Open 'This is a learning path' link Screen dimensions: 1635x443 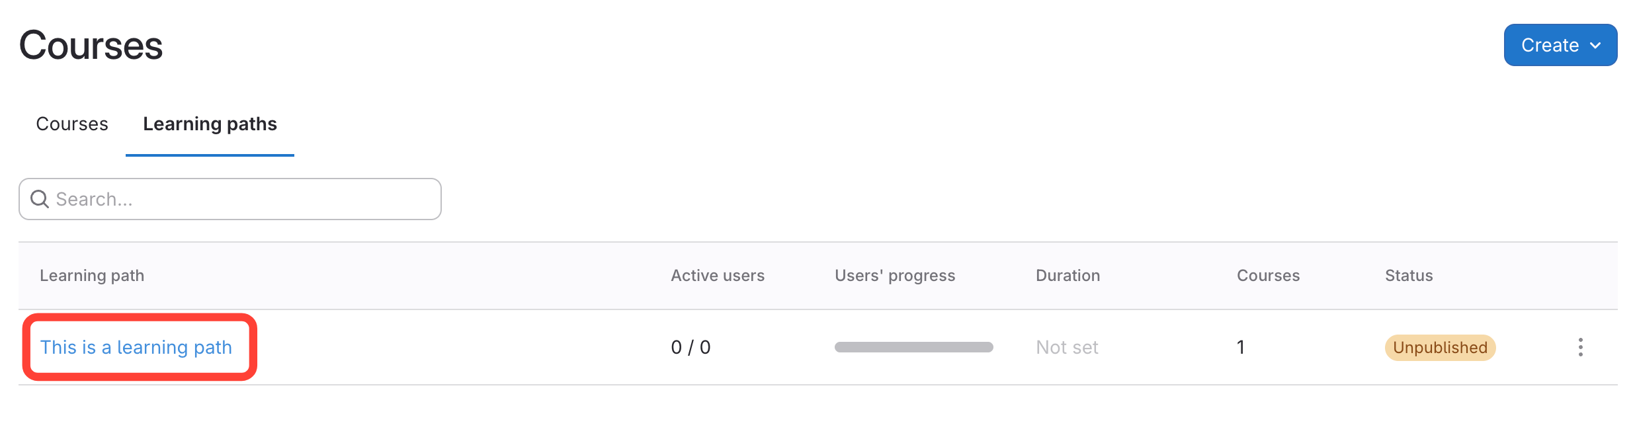136,347
